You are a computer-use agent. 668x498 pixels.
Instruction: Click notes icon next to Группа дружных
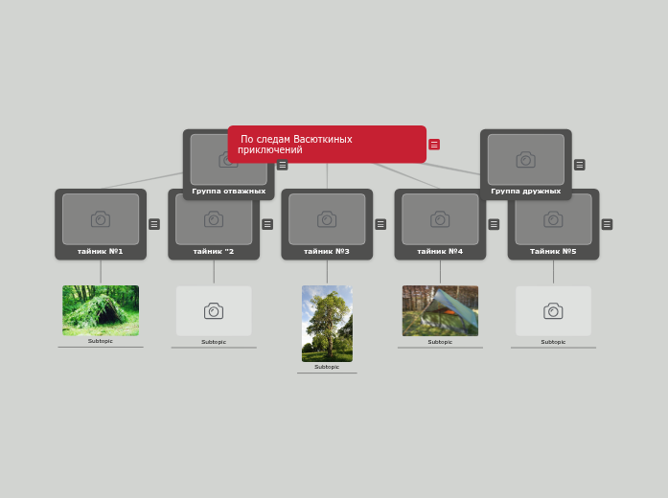(579, 165)
